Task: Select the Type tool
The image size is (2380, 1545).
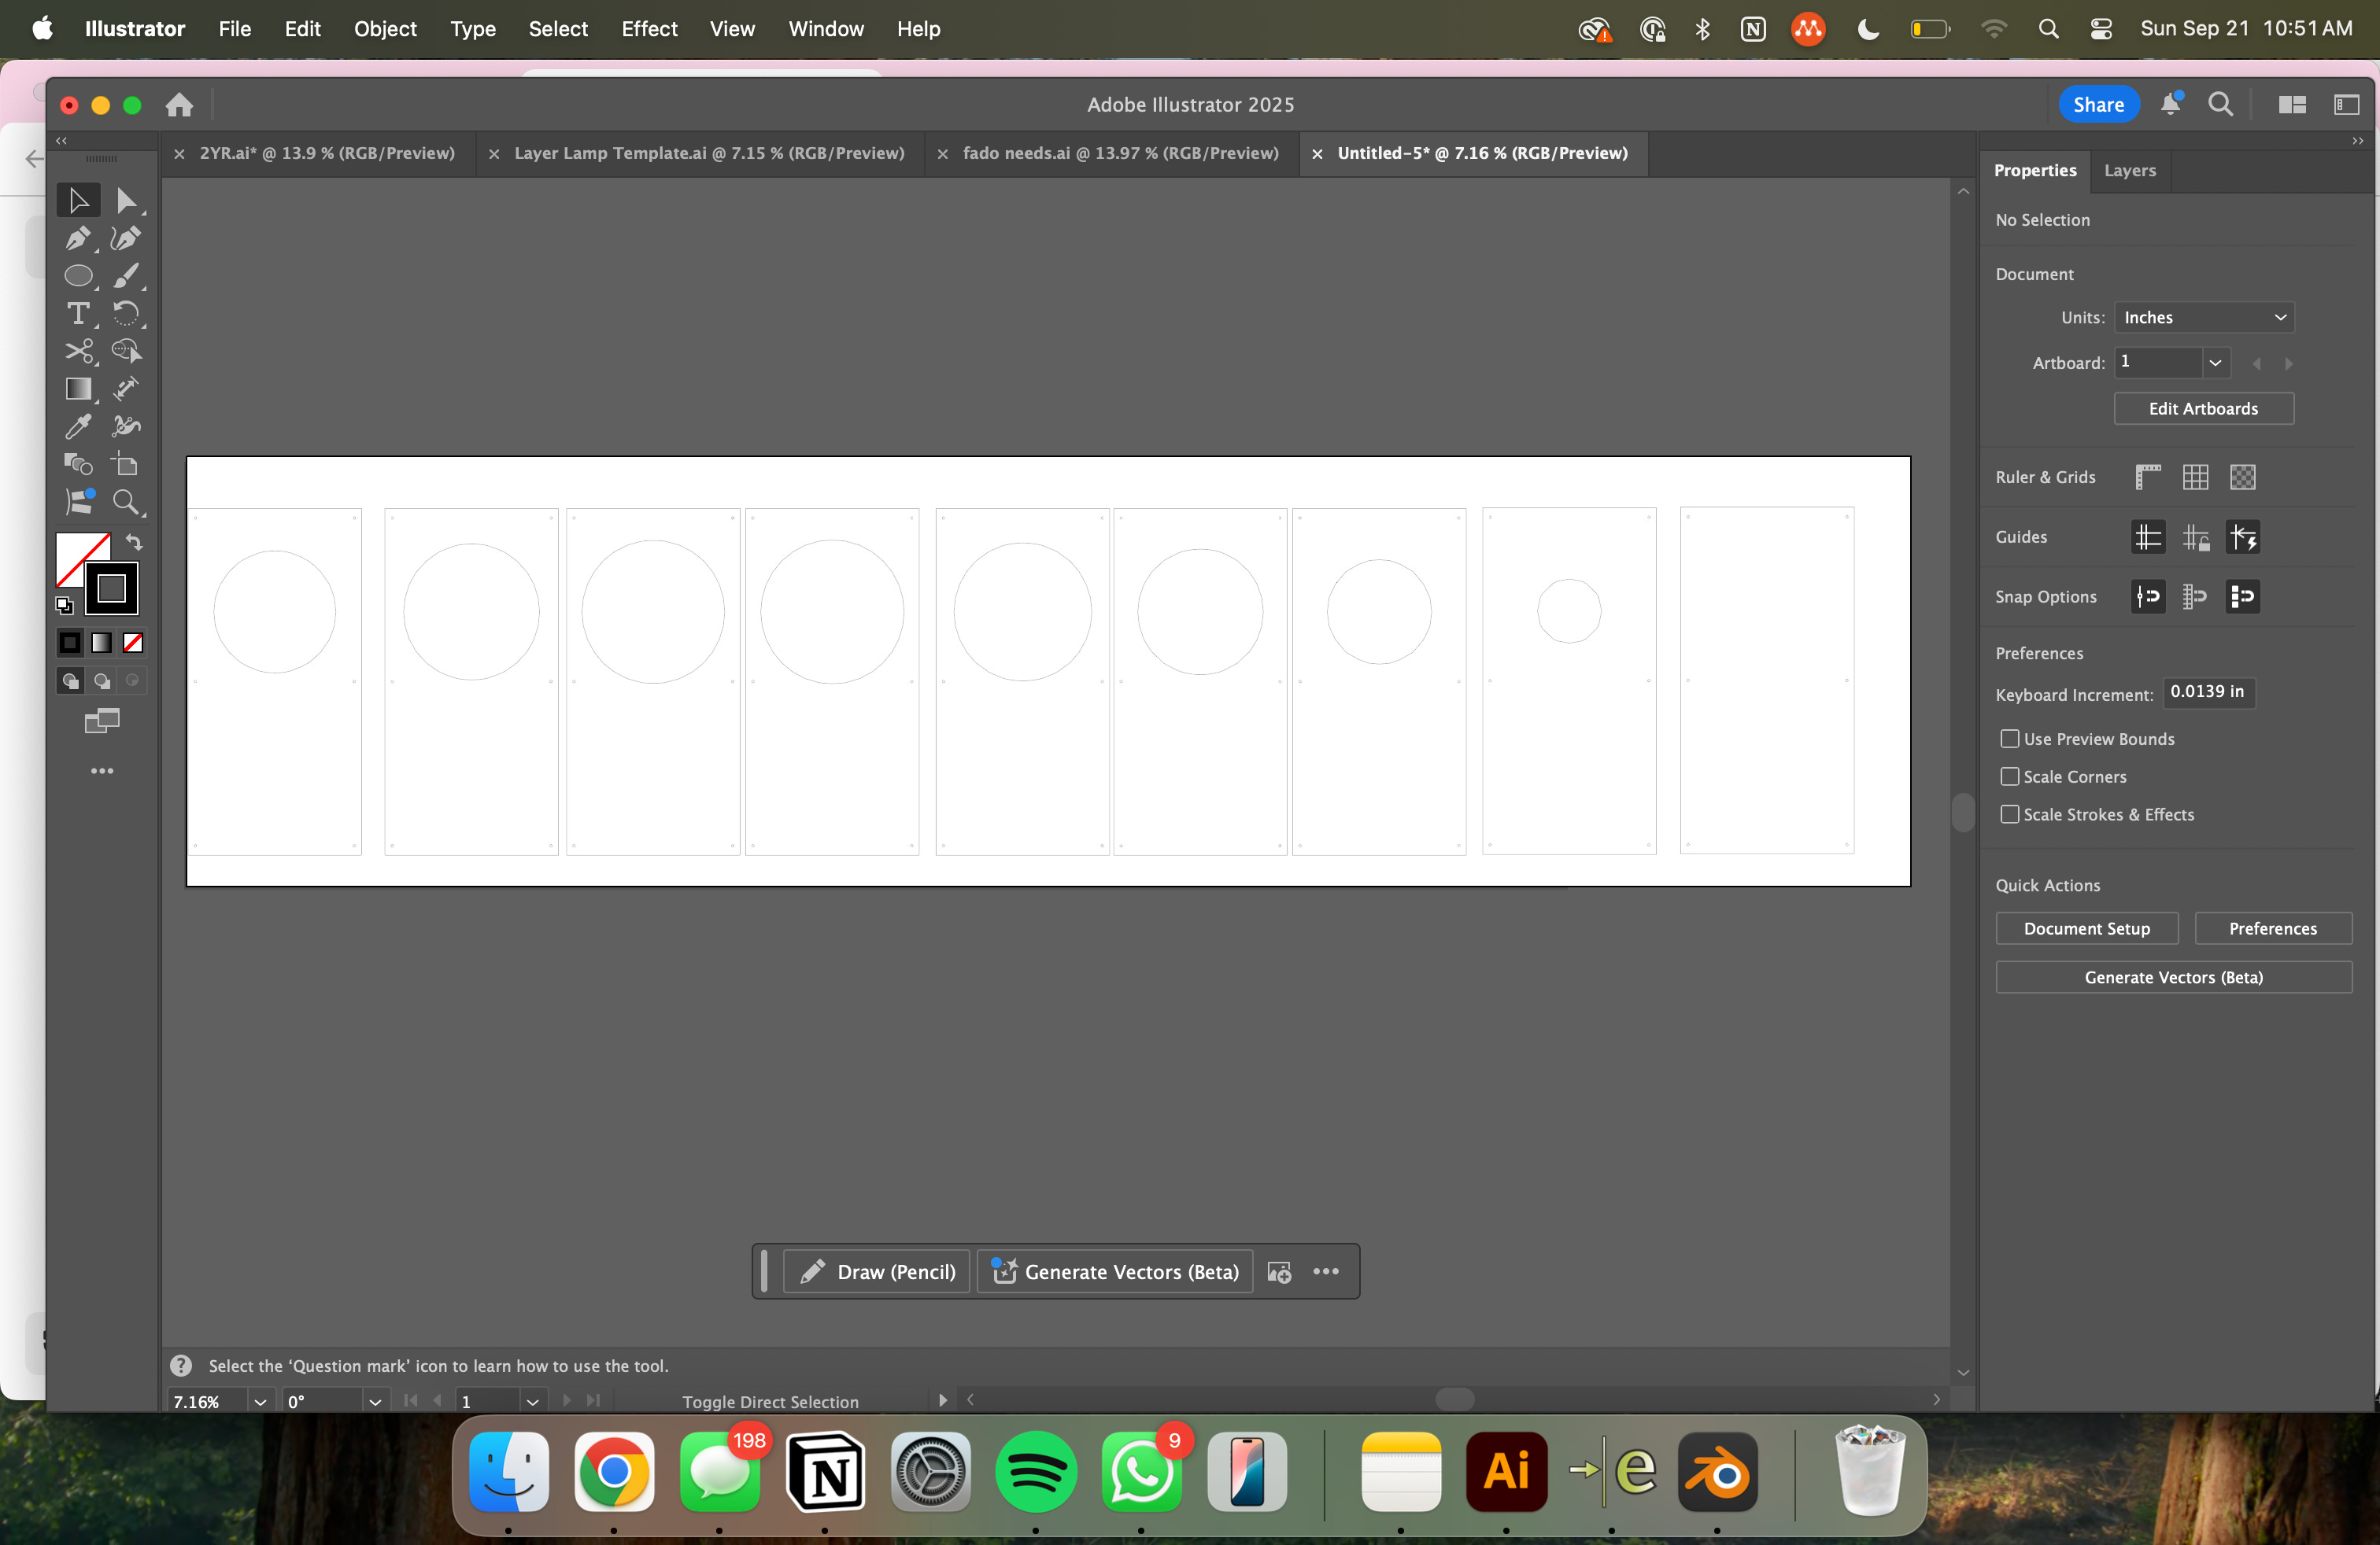Action: (77, 314)
